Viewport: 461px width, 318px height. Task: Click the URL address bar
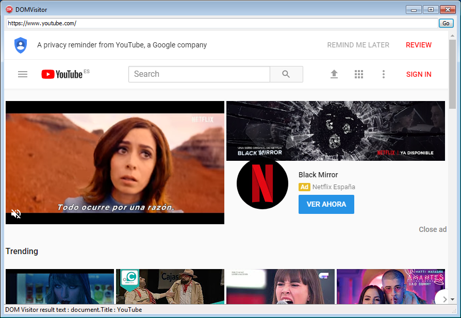(x=222, y=23)
